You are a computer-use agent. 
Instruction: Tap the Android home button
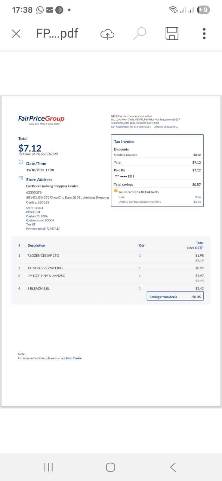[110, 467]
